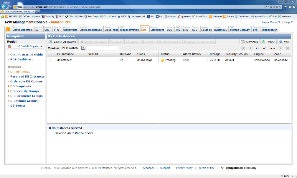The image size is (297, 178).
Task: Open browser home icon
Action: (286, 7)
